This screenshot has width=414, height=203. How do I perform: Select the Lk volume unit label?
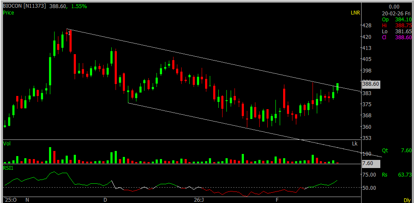355,144
